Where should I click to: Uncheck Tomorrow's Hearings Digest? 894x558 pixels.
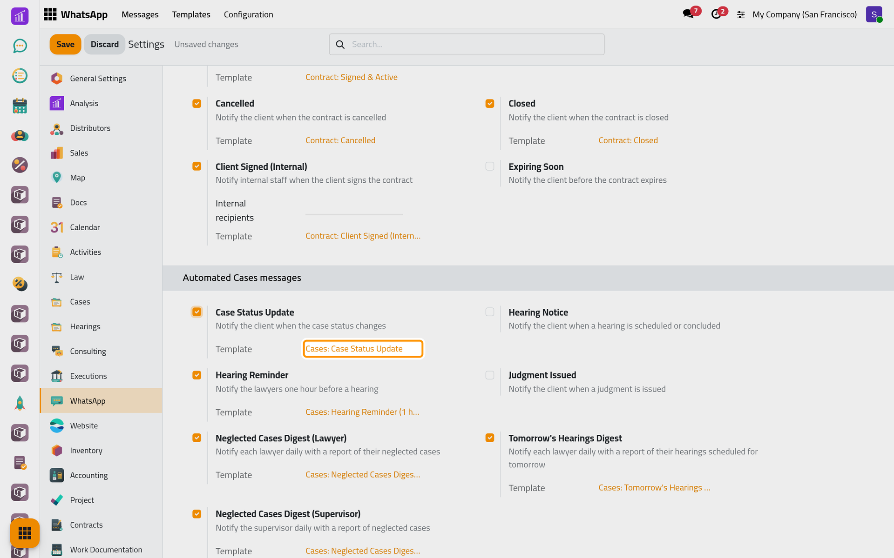point(490,438)
